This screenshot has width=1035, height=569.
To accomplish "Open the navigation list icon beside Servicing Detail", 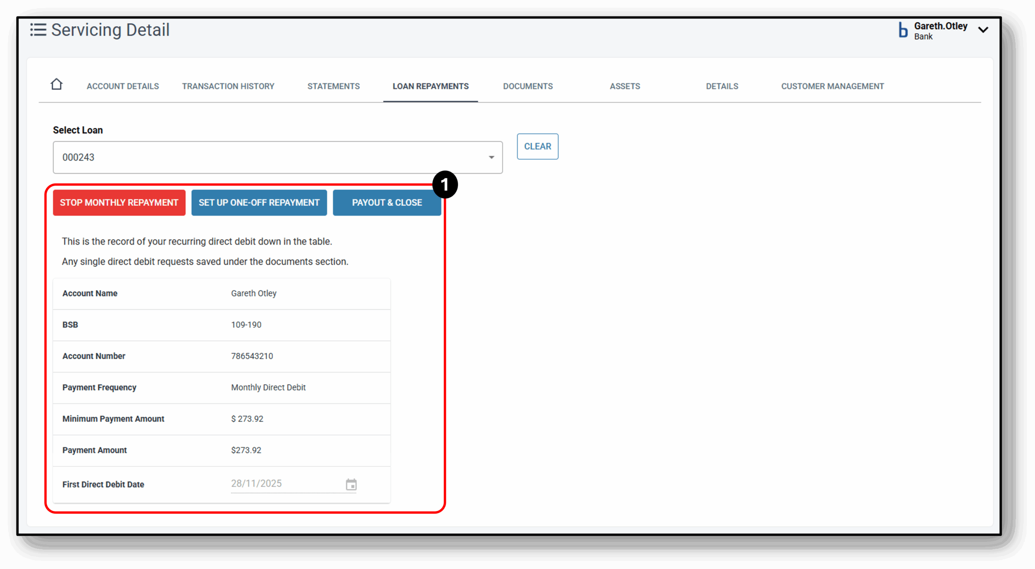I will [x=38, y=30].
